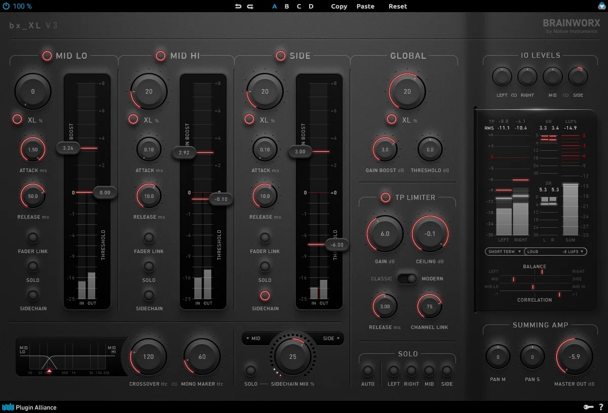Click the redo arrow icon

(250, 7)
